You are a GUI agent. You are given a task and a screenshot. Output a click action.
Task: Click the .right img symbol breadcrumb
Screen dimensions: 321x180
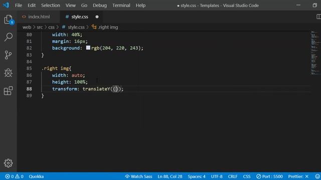(x=105, y=27)
